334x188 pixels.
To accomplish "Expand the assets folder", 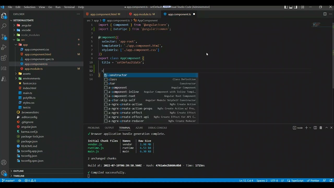I will [16, 74].
